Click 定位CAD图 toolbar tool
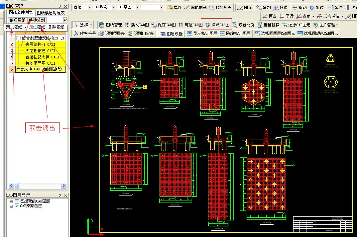 (x=190, y=25)
